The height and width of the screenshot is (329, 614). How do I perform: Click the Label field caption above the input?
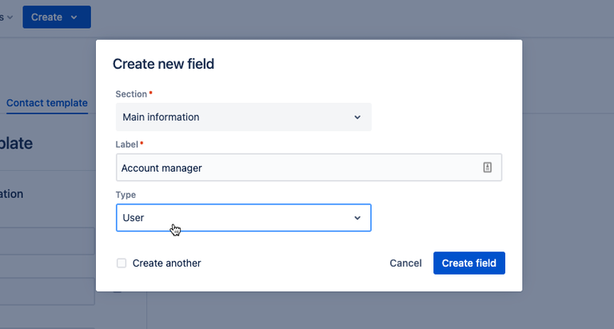[127, 145]
